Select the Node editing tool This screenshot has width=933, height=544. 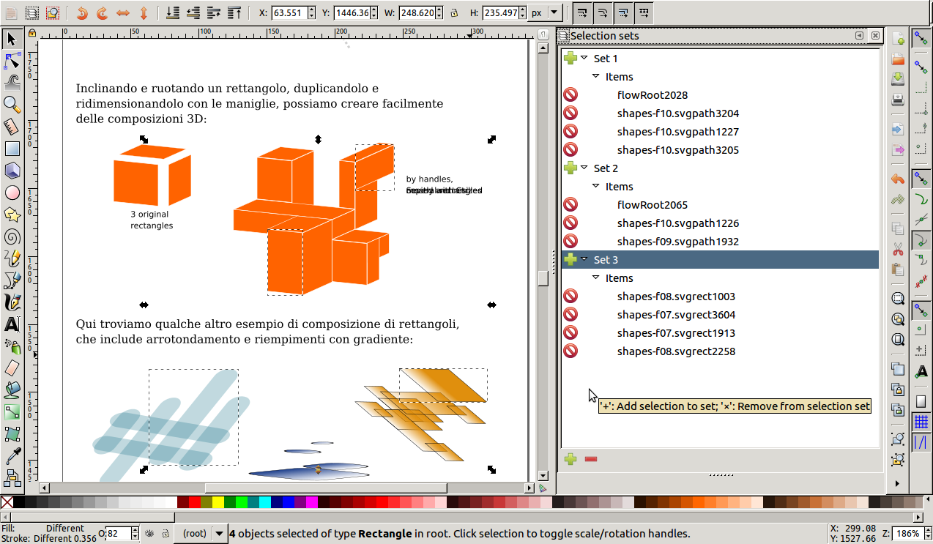coord(12,60)
